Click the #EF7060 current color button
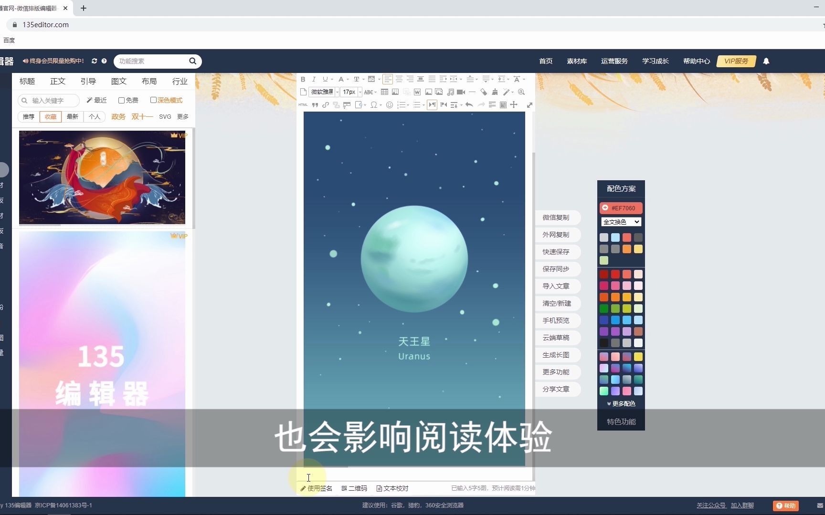This screenshot has height=515, width=825. click(x=621, y=208)
